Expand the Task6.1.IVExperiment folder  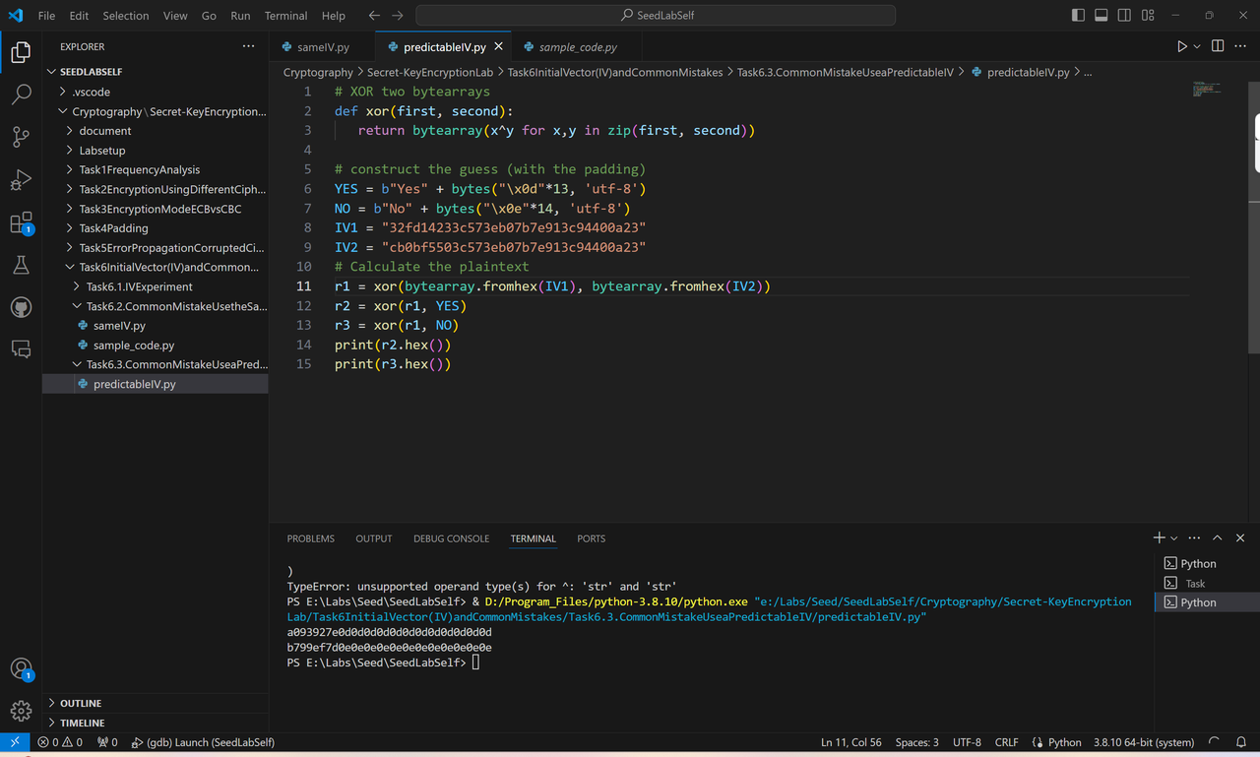click(x=156, y=286)
